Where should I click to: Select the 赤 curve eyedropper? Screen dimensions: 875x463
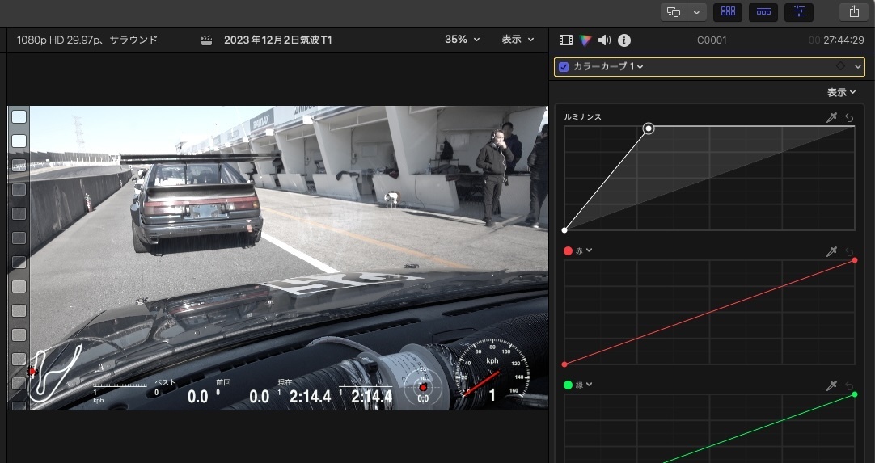[831, 251]
